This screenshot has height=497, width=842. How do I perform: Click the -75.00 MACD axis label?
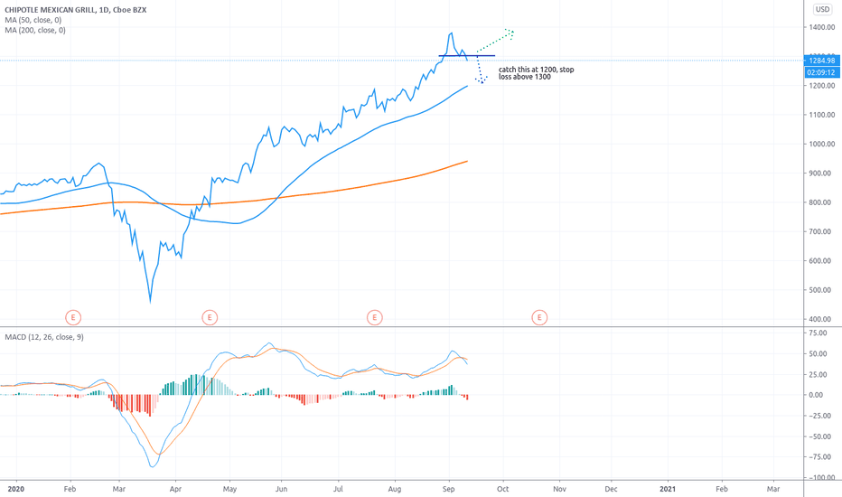tap(820, 456)
